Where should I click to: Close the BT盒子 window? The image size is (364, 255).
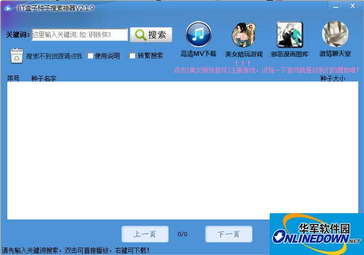point(353,6)
